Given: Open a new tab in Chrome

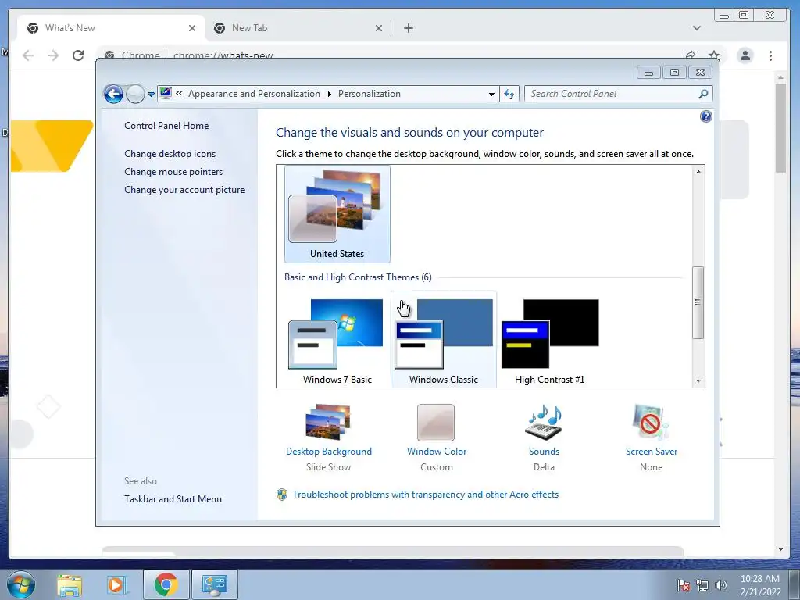Looking at the screenshot, I should click(408, 28).
